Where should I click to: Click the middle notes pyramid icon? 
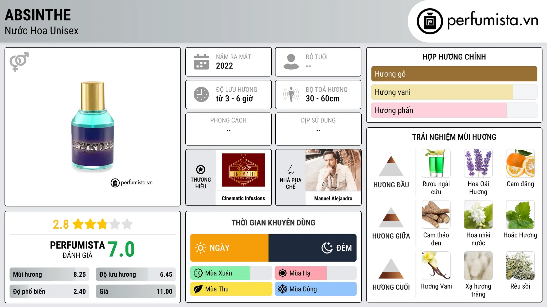tap(391, 217)
